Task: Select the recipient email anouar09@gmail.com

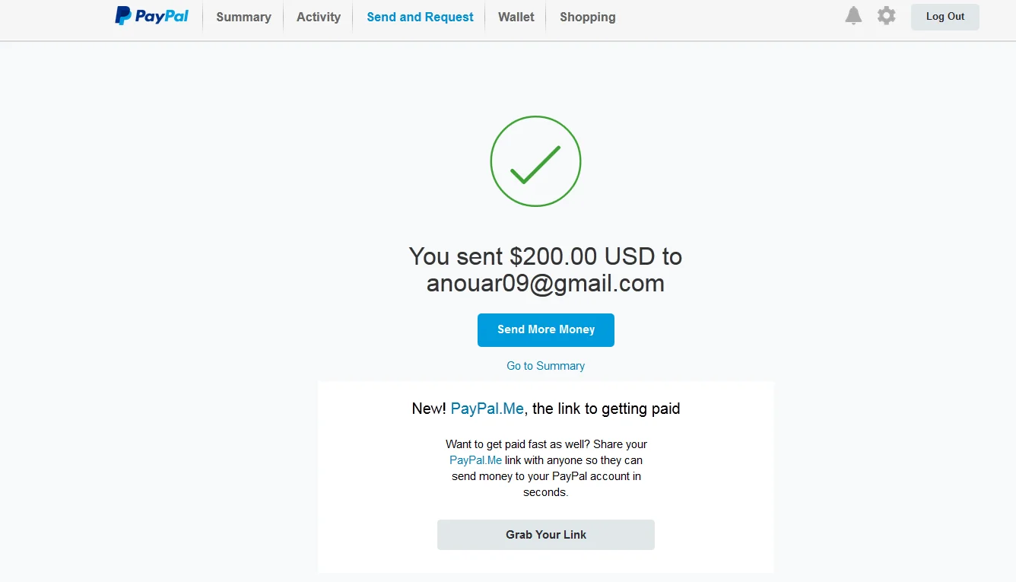Action: pos(546,284)
